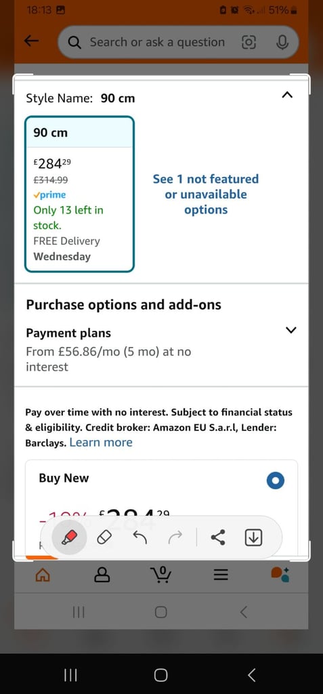This screenshot has width=323, height=694.
Task: Open camera lens search icon
Action: pyautogui.click(x=249, y=42)
